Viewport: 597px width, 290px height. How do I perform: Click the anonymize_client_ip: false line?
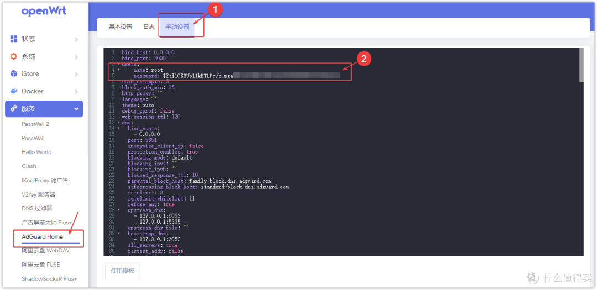coord(166,146)
